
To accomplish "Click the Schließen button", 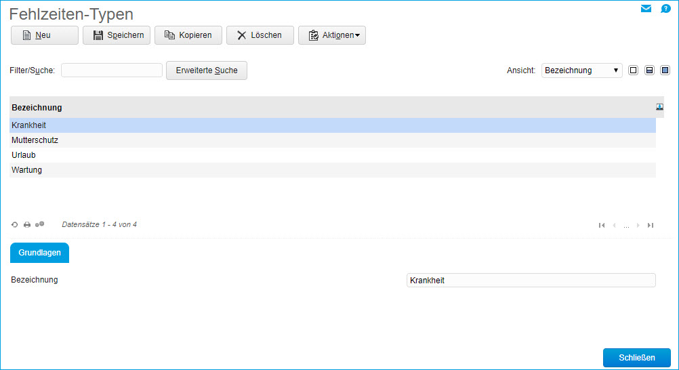I will 636,358.
